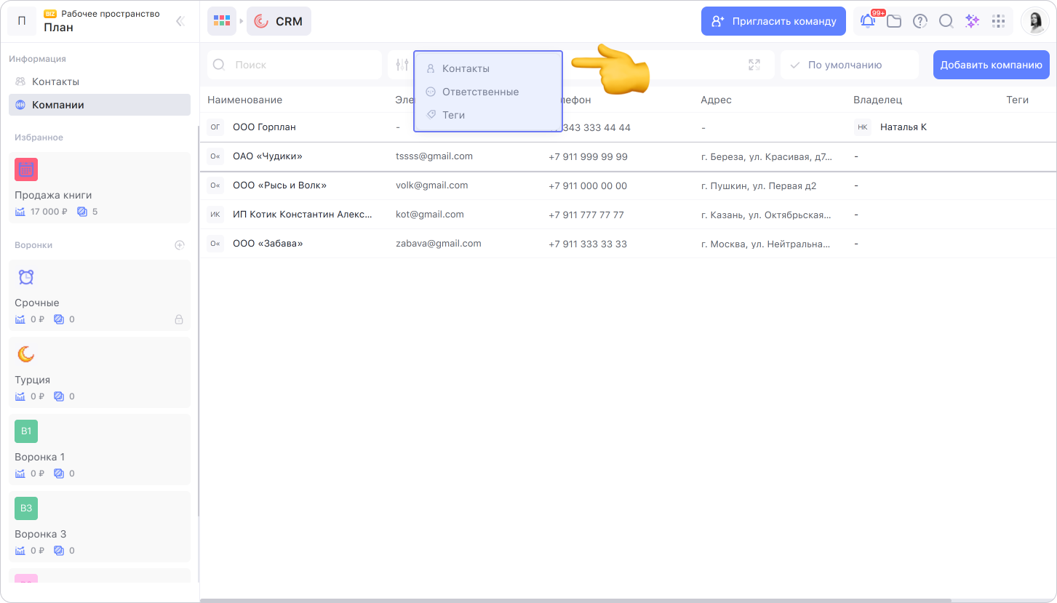Open the По умолчанию view dropdown
This screenshot has width=1057, height=603.
tap(849, 65)
